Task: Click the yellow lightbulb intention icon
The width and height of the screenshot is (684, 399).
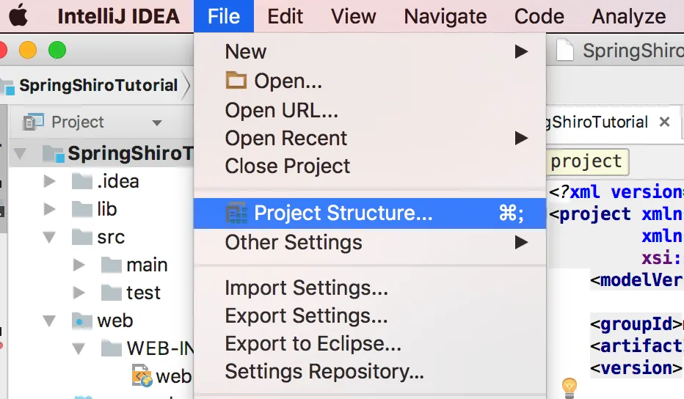Action: (x=569, y=387)
